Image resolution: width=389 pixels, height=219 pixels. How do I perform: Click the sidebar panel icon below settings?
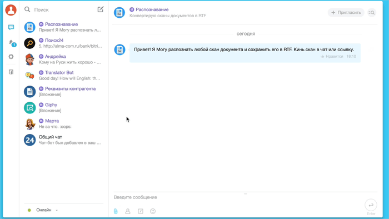11,72
